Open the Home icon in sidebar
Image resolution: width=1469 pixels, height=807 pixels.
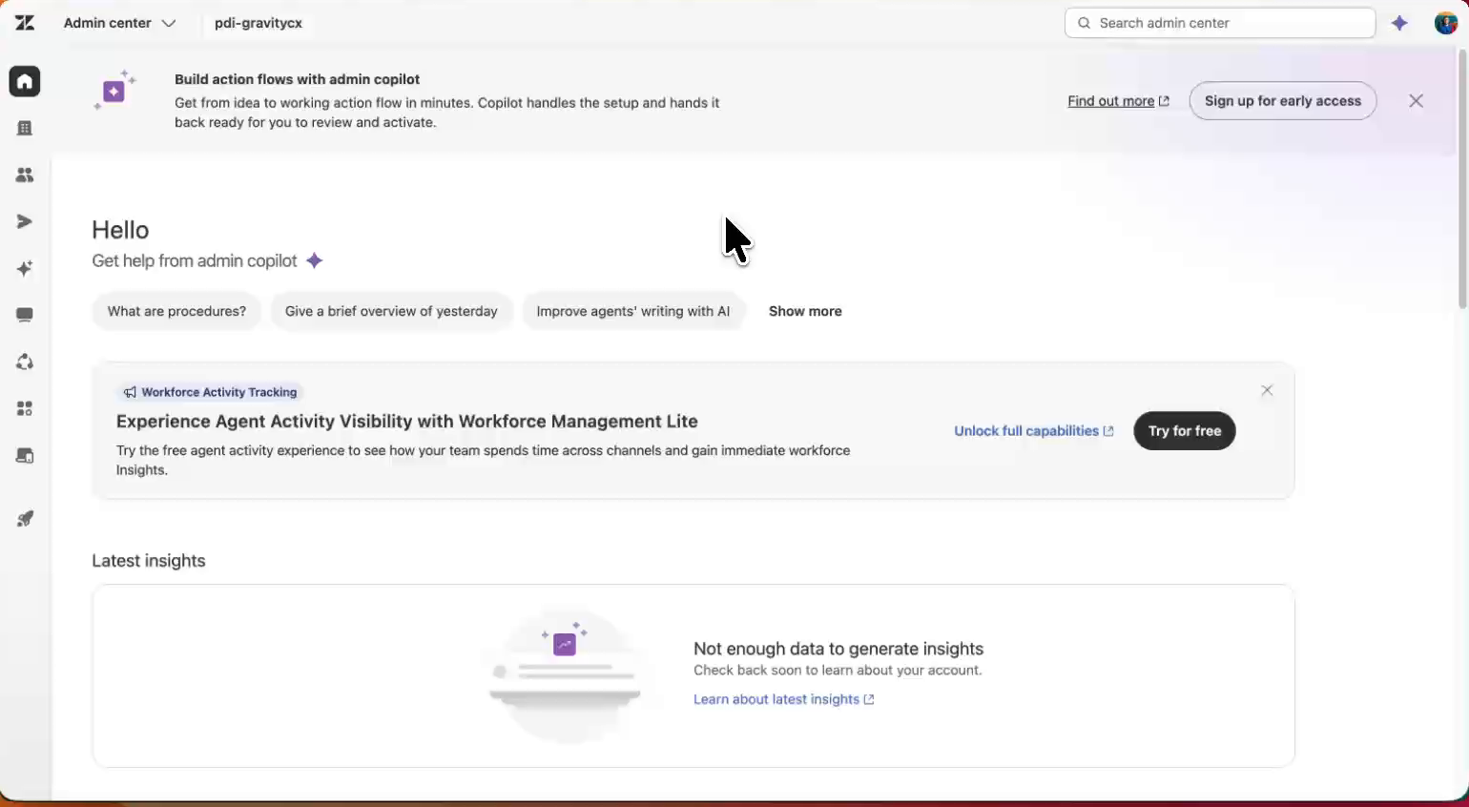[25, 81]
